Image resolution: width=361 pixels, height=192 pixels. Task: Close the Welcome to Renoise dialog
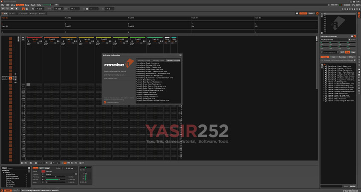180,55
